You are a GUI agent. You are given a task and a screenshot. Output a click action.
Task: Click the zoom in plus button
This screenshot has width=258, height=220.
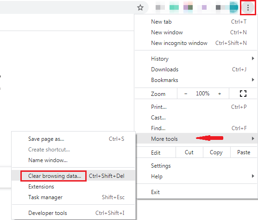(x=220, y=94)
